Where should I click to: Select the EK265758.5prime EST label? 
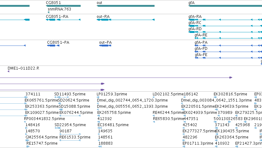pos(114,113)
